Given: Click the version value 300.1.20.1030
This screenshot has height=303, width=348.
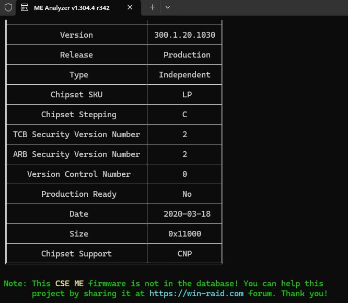Looking at the screenshot, I should point(184,35).
